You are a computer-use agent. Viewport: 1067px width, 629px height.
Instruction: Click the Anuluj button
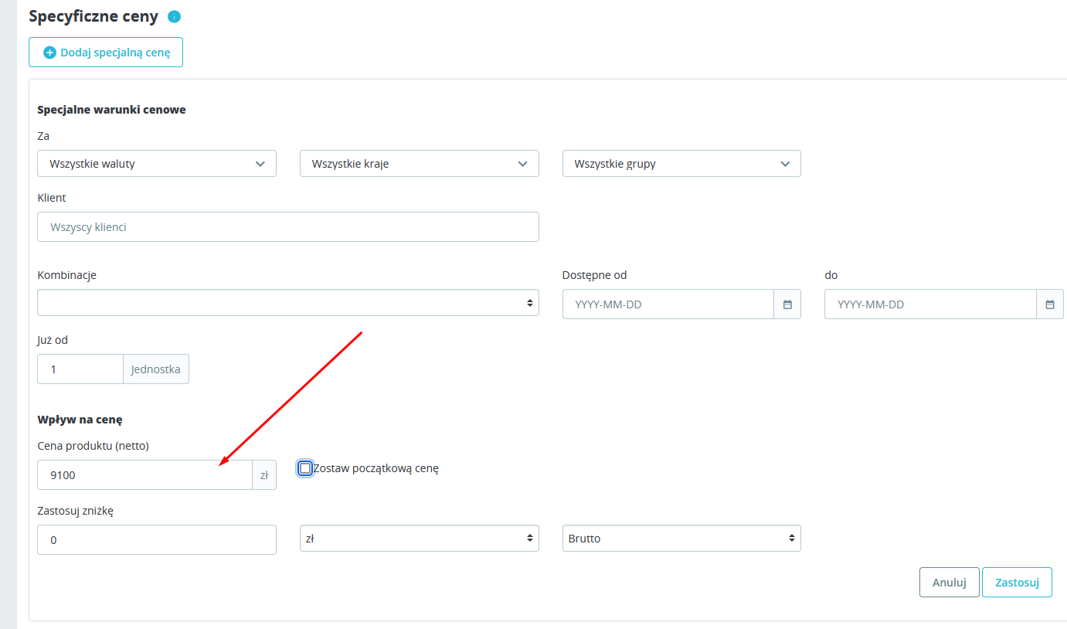pos(950,583)
